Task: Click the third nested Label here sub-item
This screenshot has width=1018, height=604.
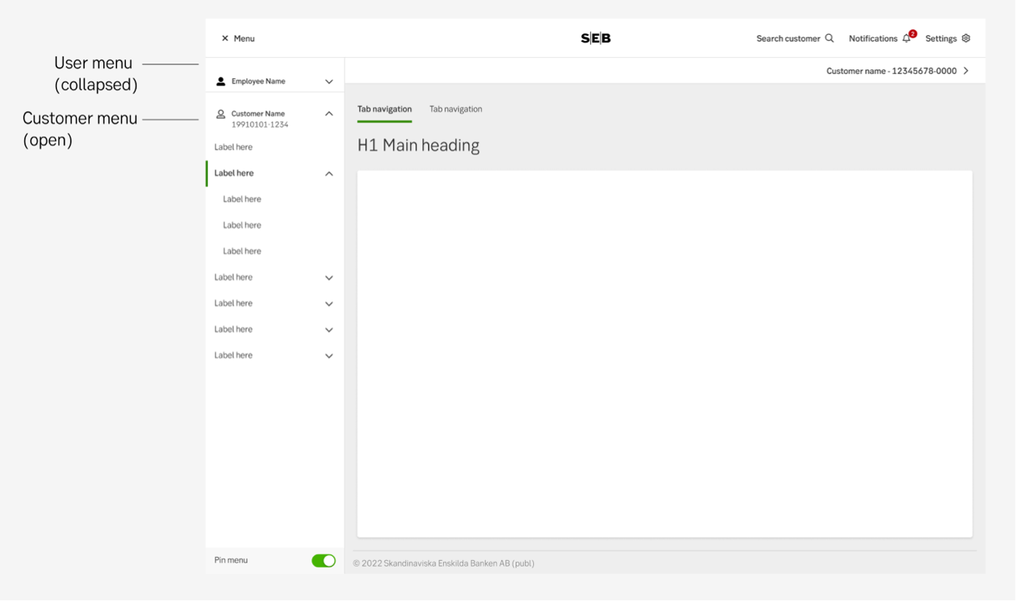Action: click(242, 250)
